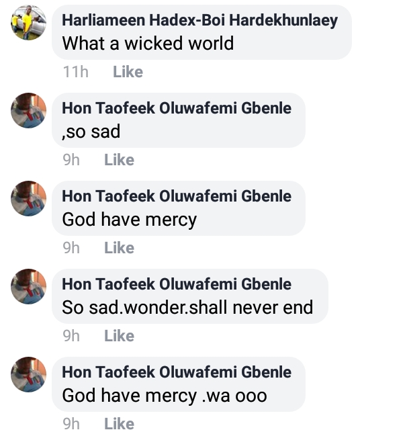Open name link above 'God have mercy .wa ooo'
This screenshot has height=432, width=403.
(177, 372)
